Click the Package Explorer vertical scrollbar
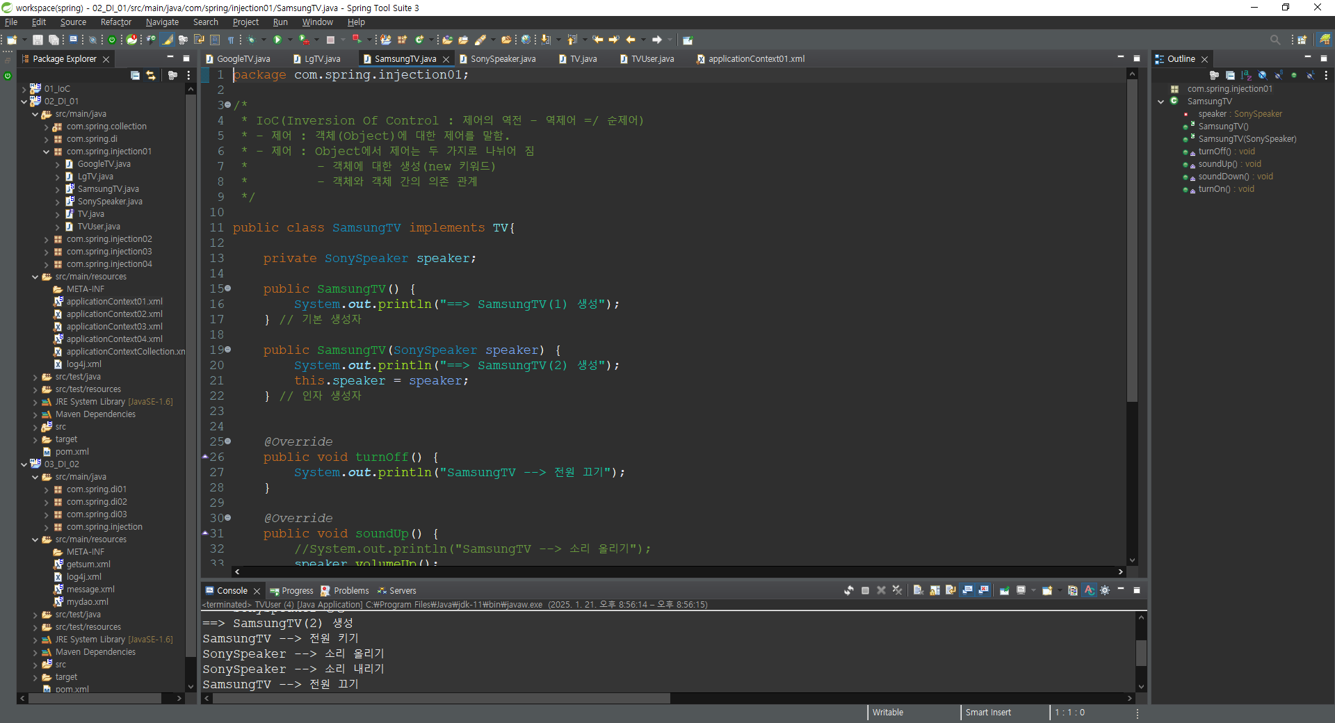1335x723 pixels. tap(191, 375)
